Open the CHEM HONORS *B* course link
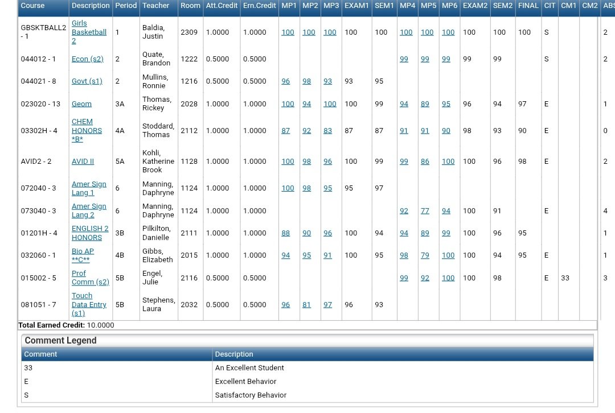 point(87,130)
